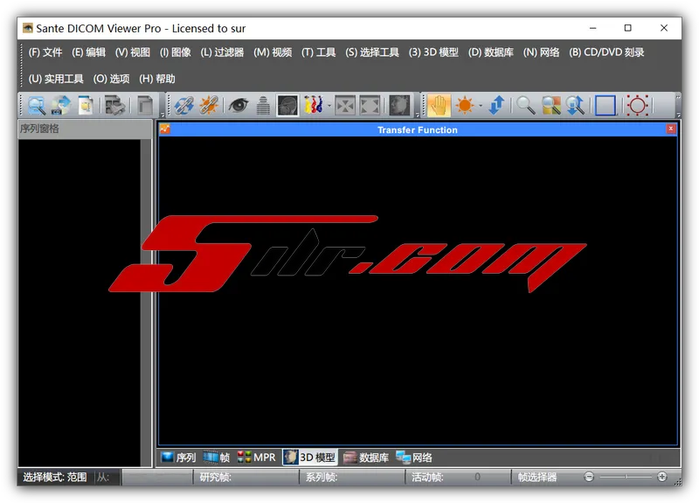The width and height of the screenshot is (699, 503).
Task: Open the file search magnifier toolbar icon
Action: pos(37,105)
